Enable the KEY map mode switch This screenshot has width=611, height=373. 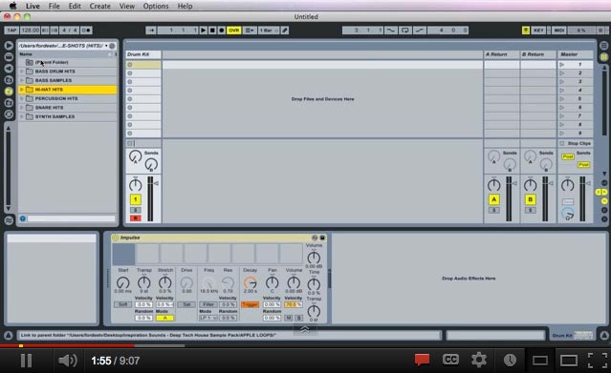point(538,31)
